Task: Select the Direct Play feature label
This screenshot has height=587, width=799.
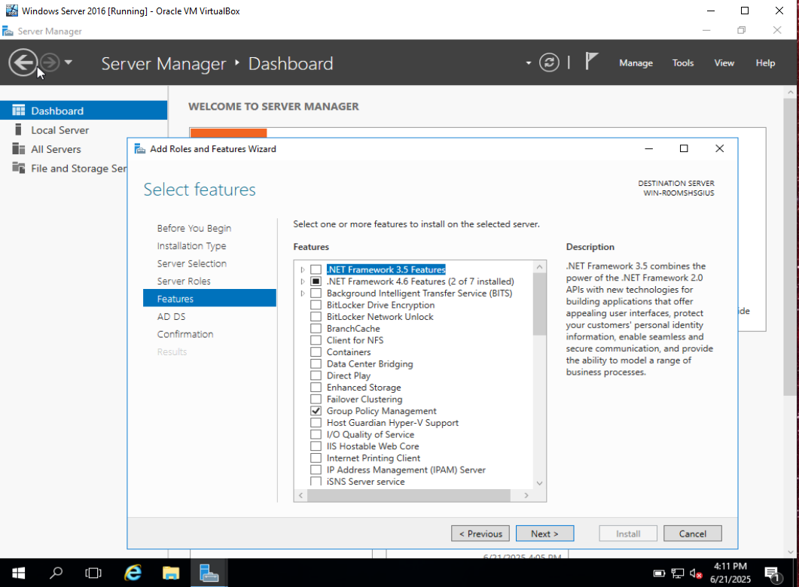Action: [349, 376]
